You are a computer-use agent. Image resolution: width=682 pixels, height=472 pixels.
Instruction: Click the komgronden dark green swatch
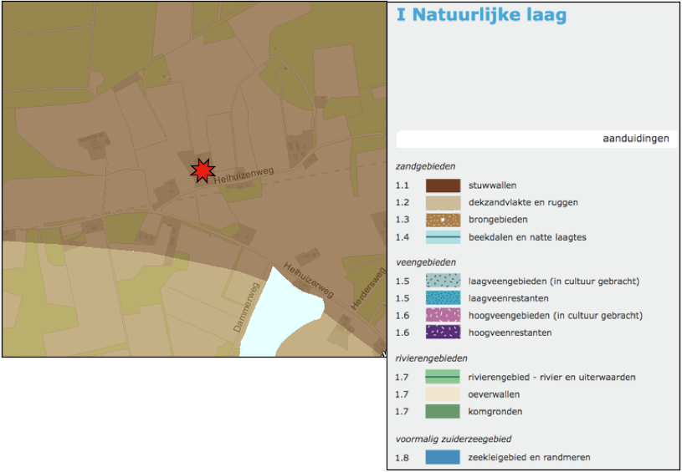point(443,411)
